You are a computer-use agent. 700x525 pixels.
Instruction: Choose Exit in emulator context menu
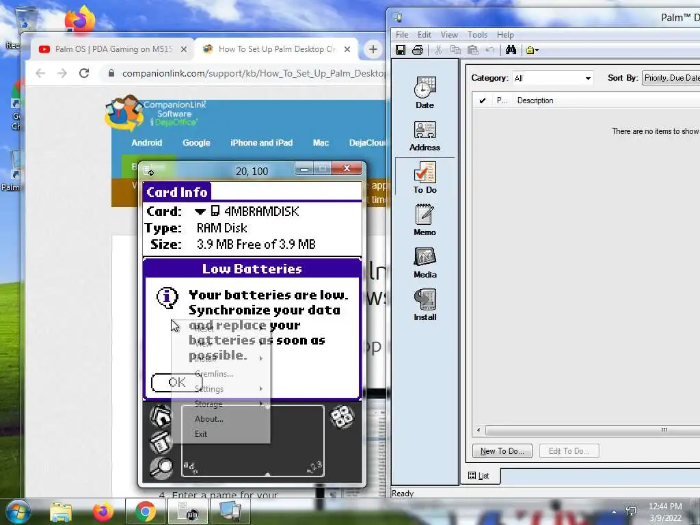(x=221, y=434)
